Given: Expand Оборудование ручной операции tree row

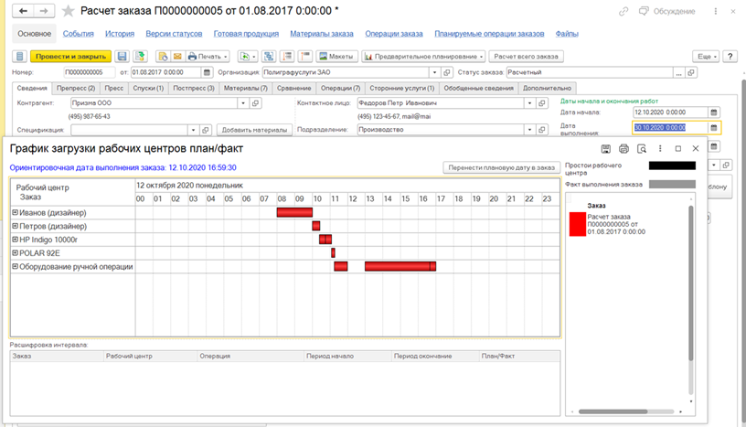Looking at the screenshot, I should point(15,267).
